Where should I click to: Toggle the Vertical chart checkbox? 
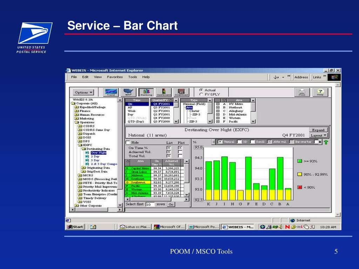click(220, 142)
